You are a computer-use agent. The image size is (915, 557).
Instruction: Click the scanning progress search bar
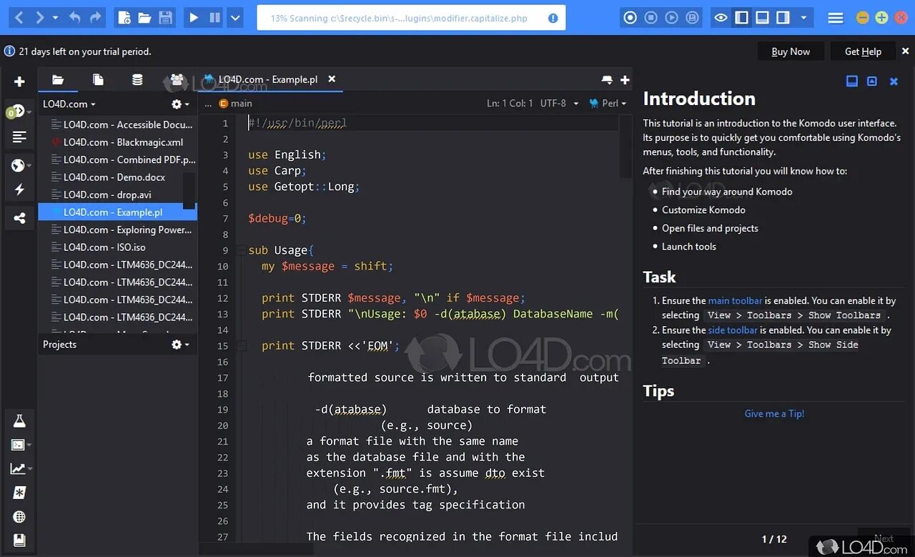point(411,18)
